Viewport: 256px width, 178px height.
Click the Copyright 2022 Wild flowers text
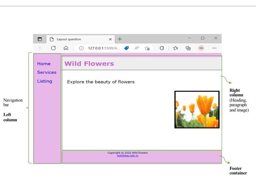click(x=128, y=153)
